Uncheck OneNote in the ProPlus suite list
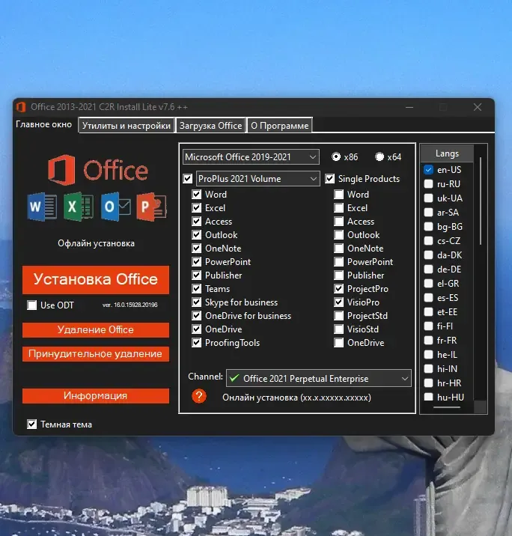This screenshot has height=536, width=512. 197,249
